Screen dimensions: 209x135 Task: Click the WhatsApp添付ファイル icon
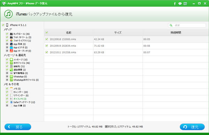[11, 80]
